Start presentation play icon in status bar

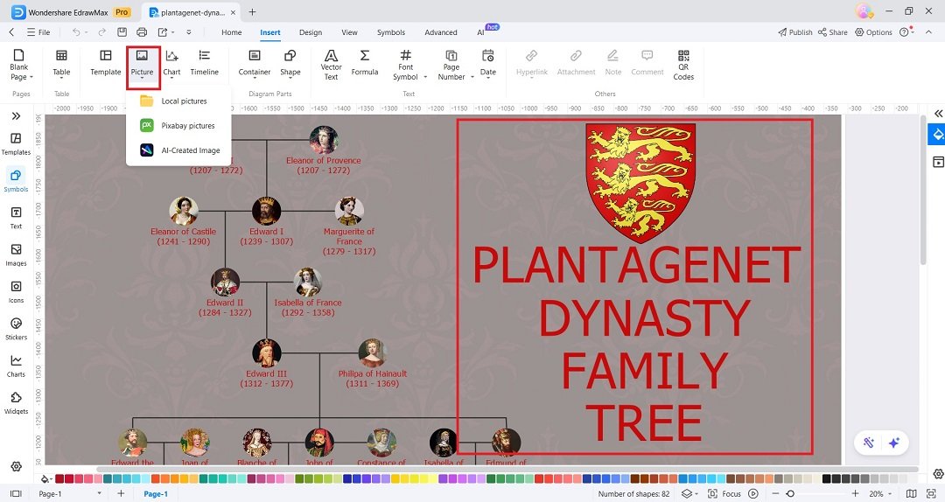pos(753,493)
